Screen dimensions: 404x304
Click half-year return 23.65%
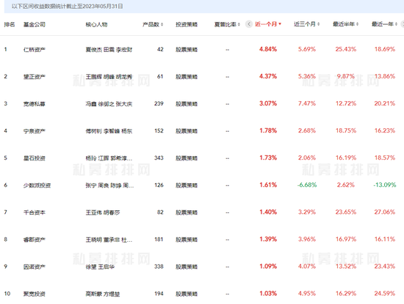click(x=346, y=212)
